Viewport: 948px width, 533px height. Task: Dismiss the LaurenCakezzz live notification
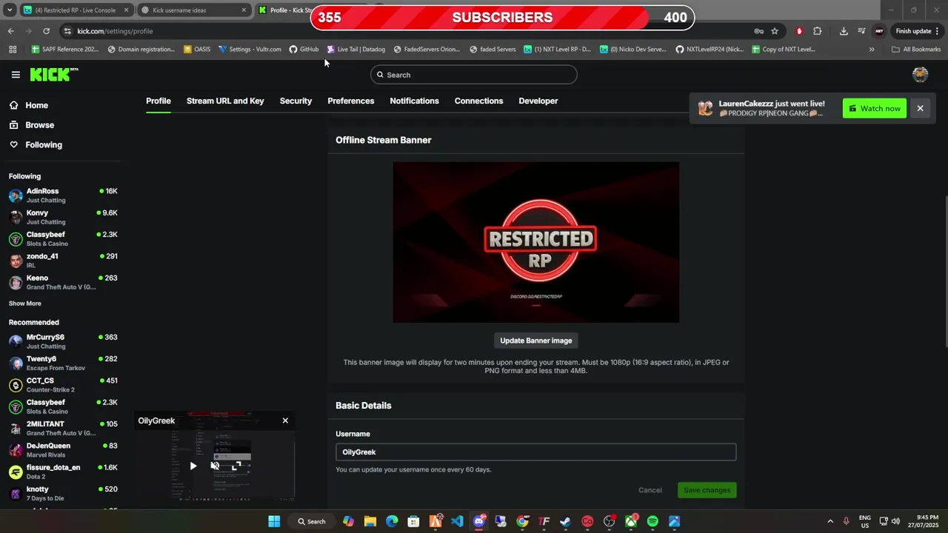[920, 108]
